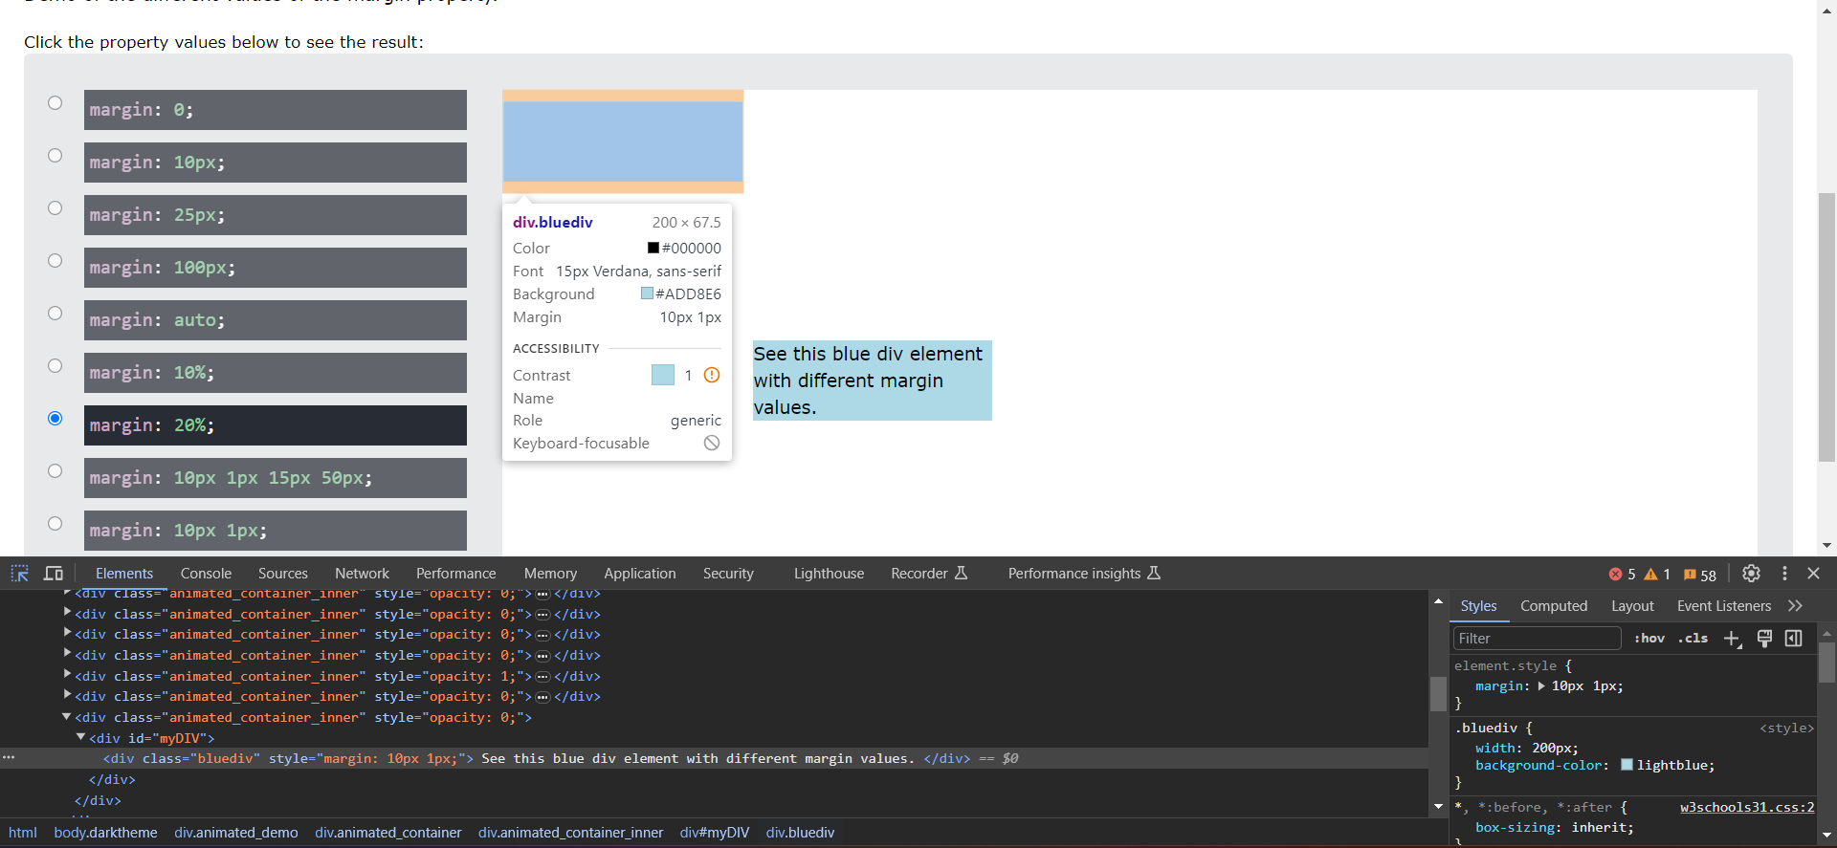1837x848 pixels.
Task: Collapse the expanded animated_container_inner opacity 0 node
Action: click(x=67, y=716)
